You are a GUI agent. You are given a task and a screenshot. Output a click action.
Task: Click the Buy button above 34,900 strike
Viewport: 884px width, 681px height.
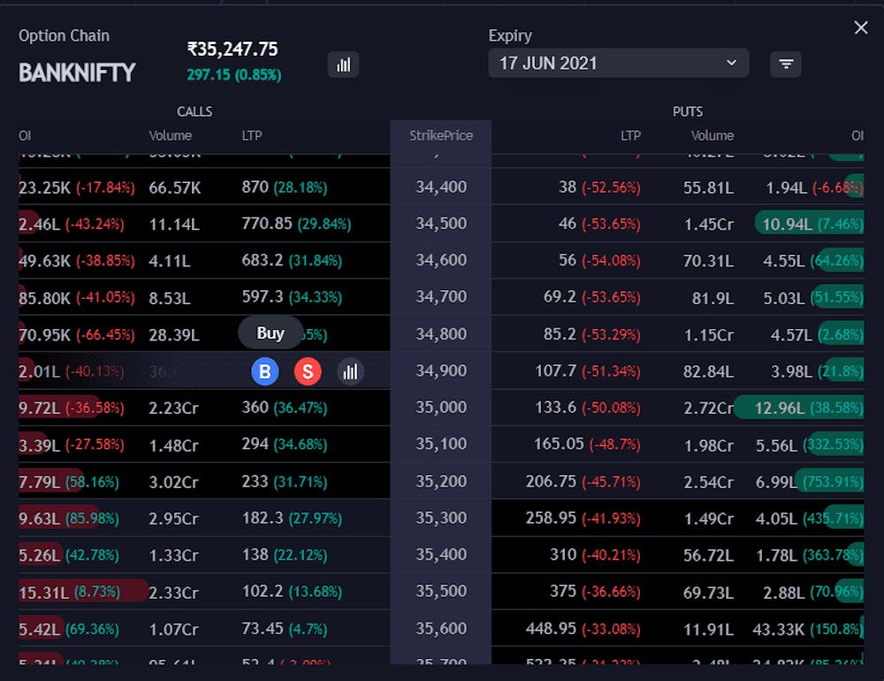pos(270,333)
